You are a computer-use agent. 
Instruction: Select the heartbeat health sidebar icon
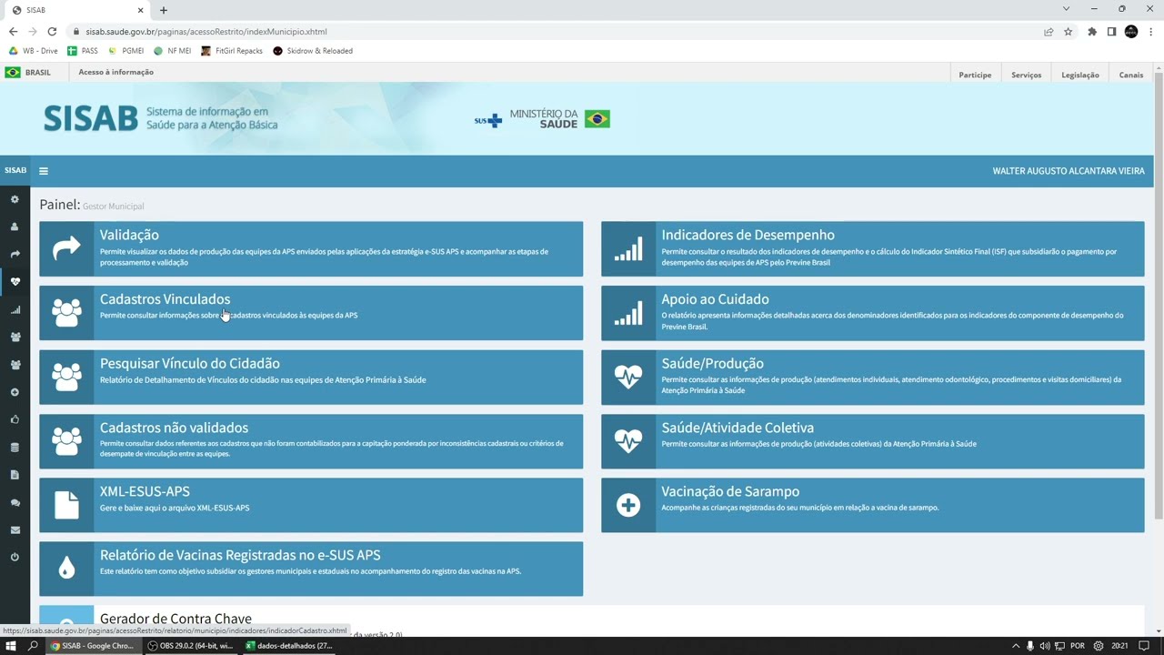[15, 282]
